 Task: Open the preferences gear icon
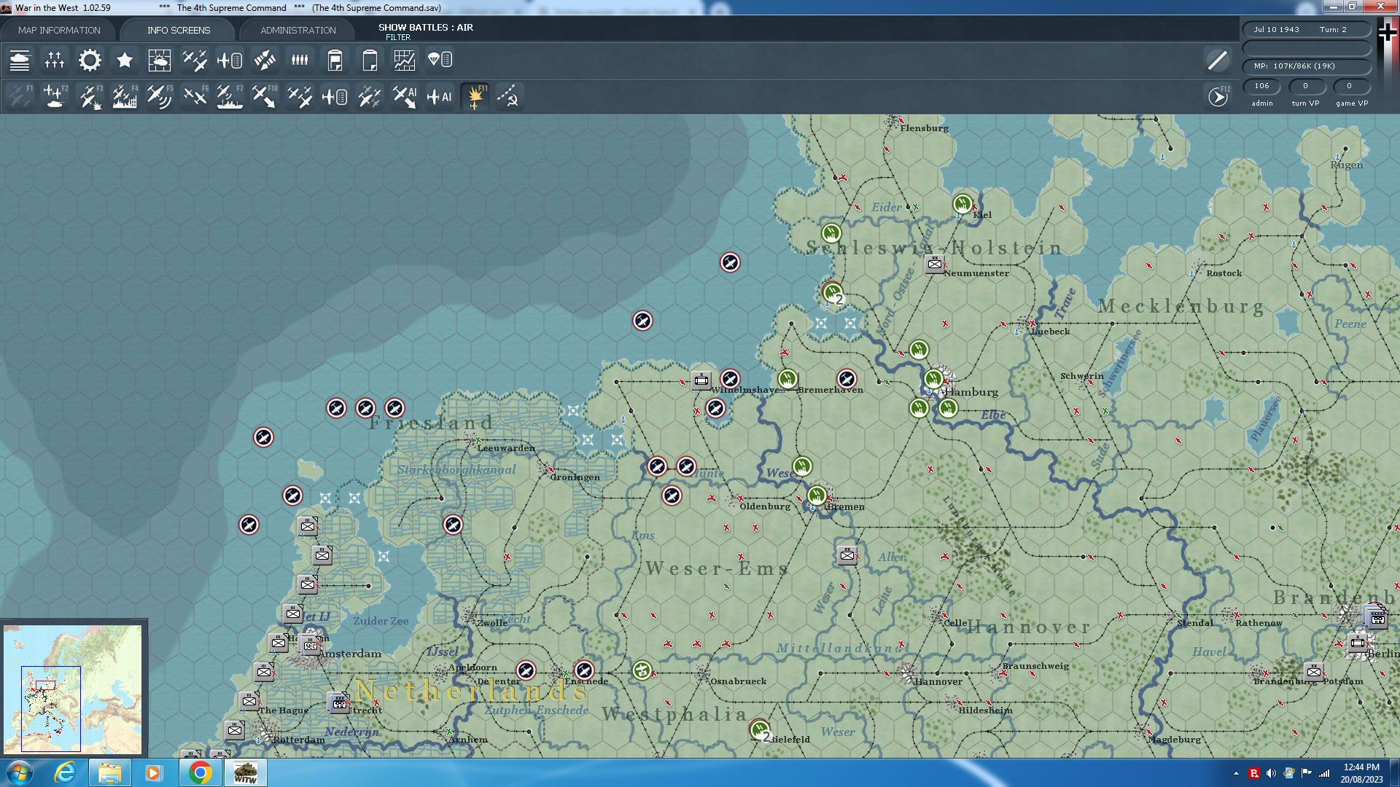click(x=90, y=60)
